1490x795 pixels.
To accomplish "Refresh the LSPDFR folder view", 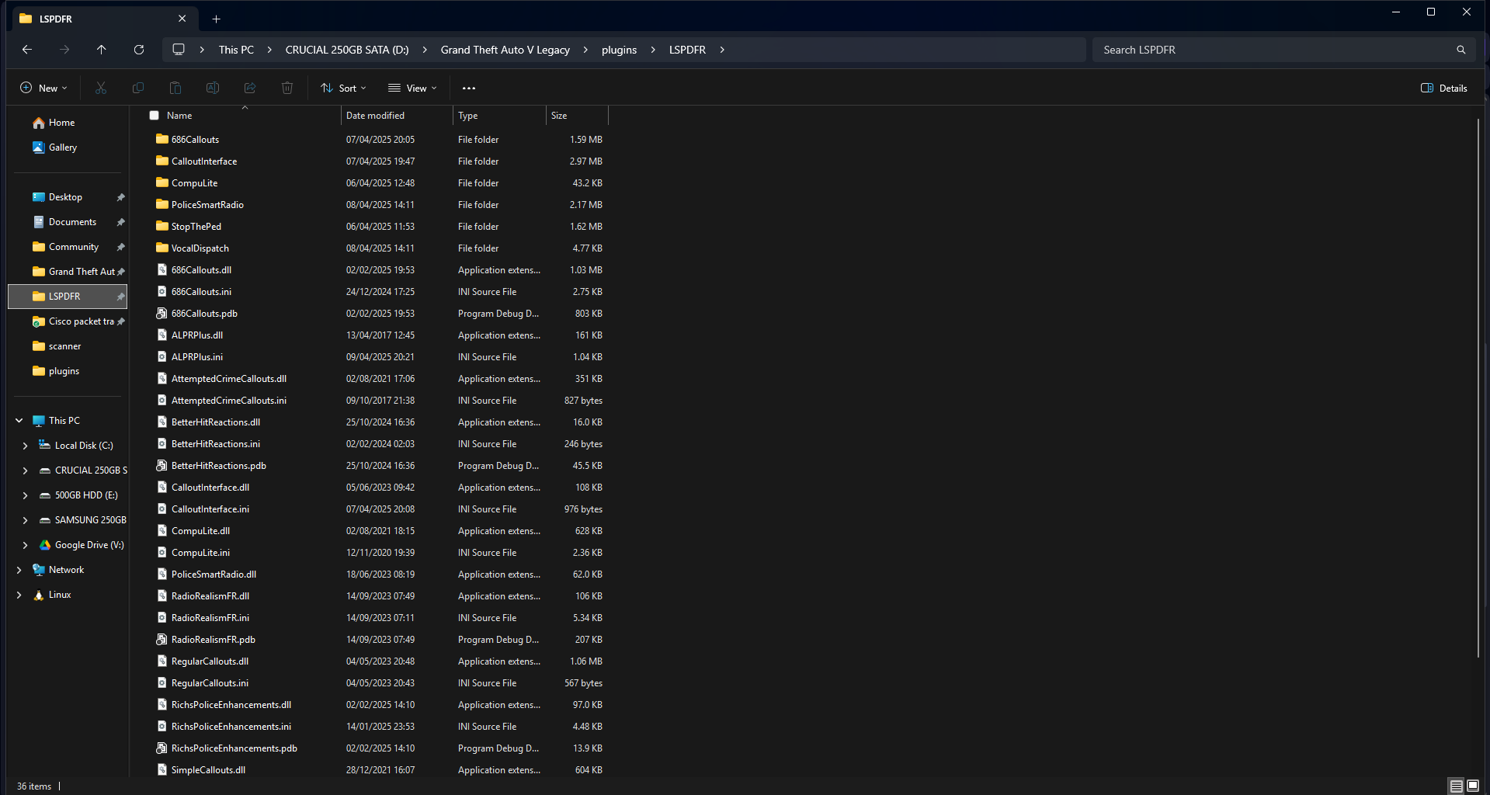I will click(139, 50).
